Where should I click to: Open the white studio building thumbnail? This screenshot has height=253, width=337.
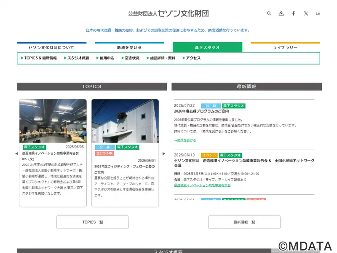point(125,121)
